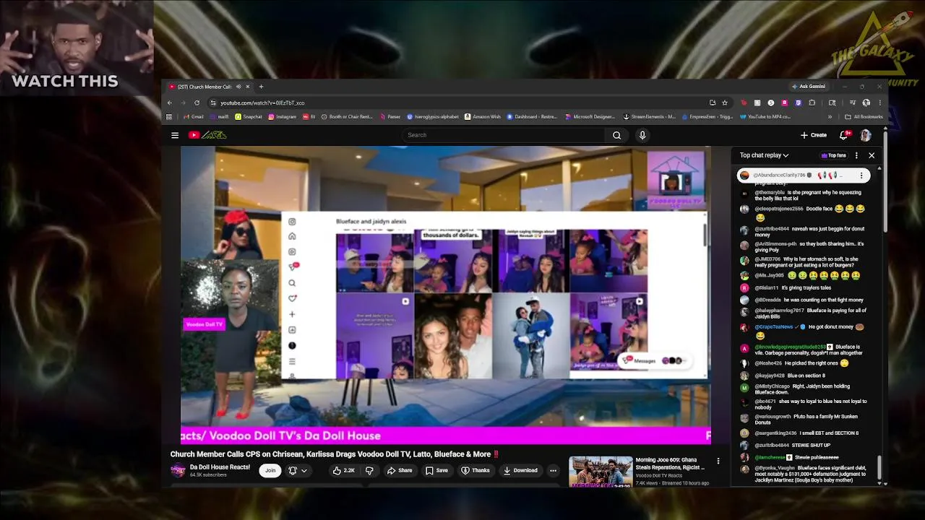The image size is (925, 520).
Task: Share the video
Action: point(400,471)
